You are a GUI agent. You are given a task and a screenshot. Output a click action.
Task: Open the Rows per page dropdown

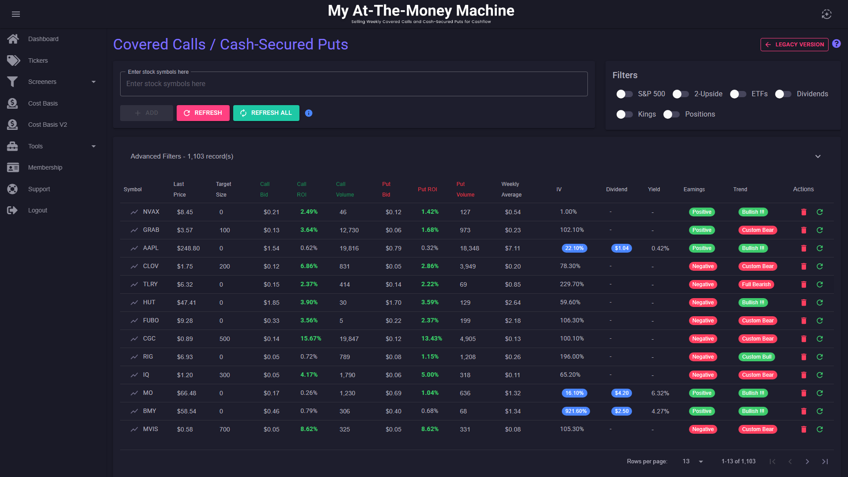693,462
